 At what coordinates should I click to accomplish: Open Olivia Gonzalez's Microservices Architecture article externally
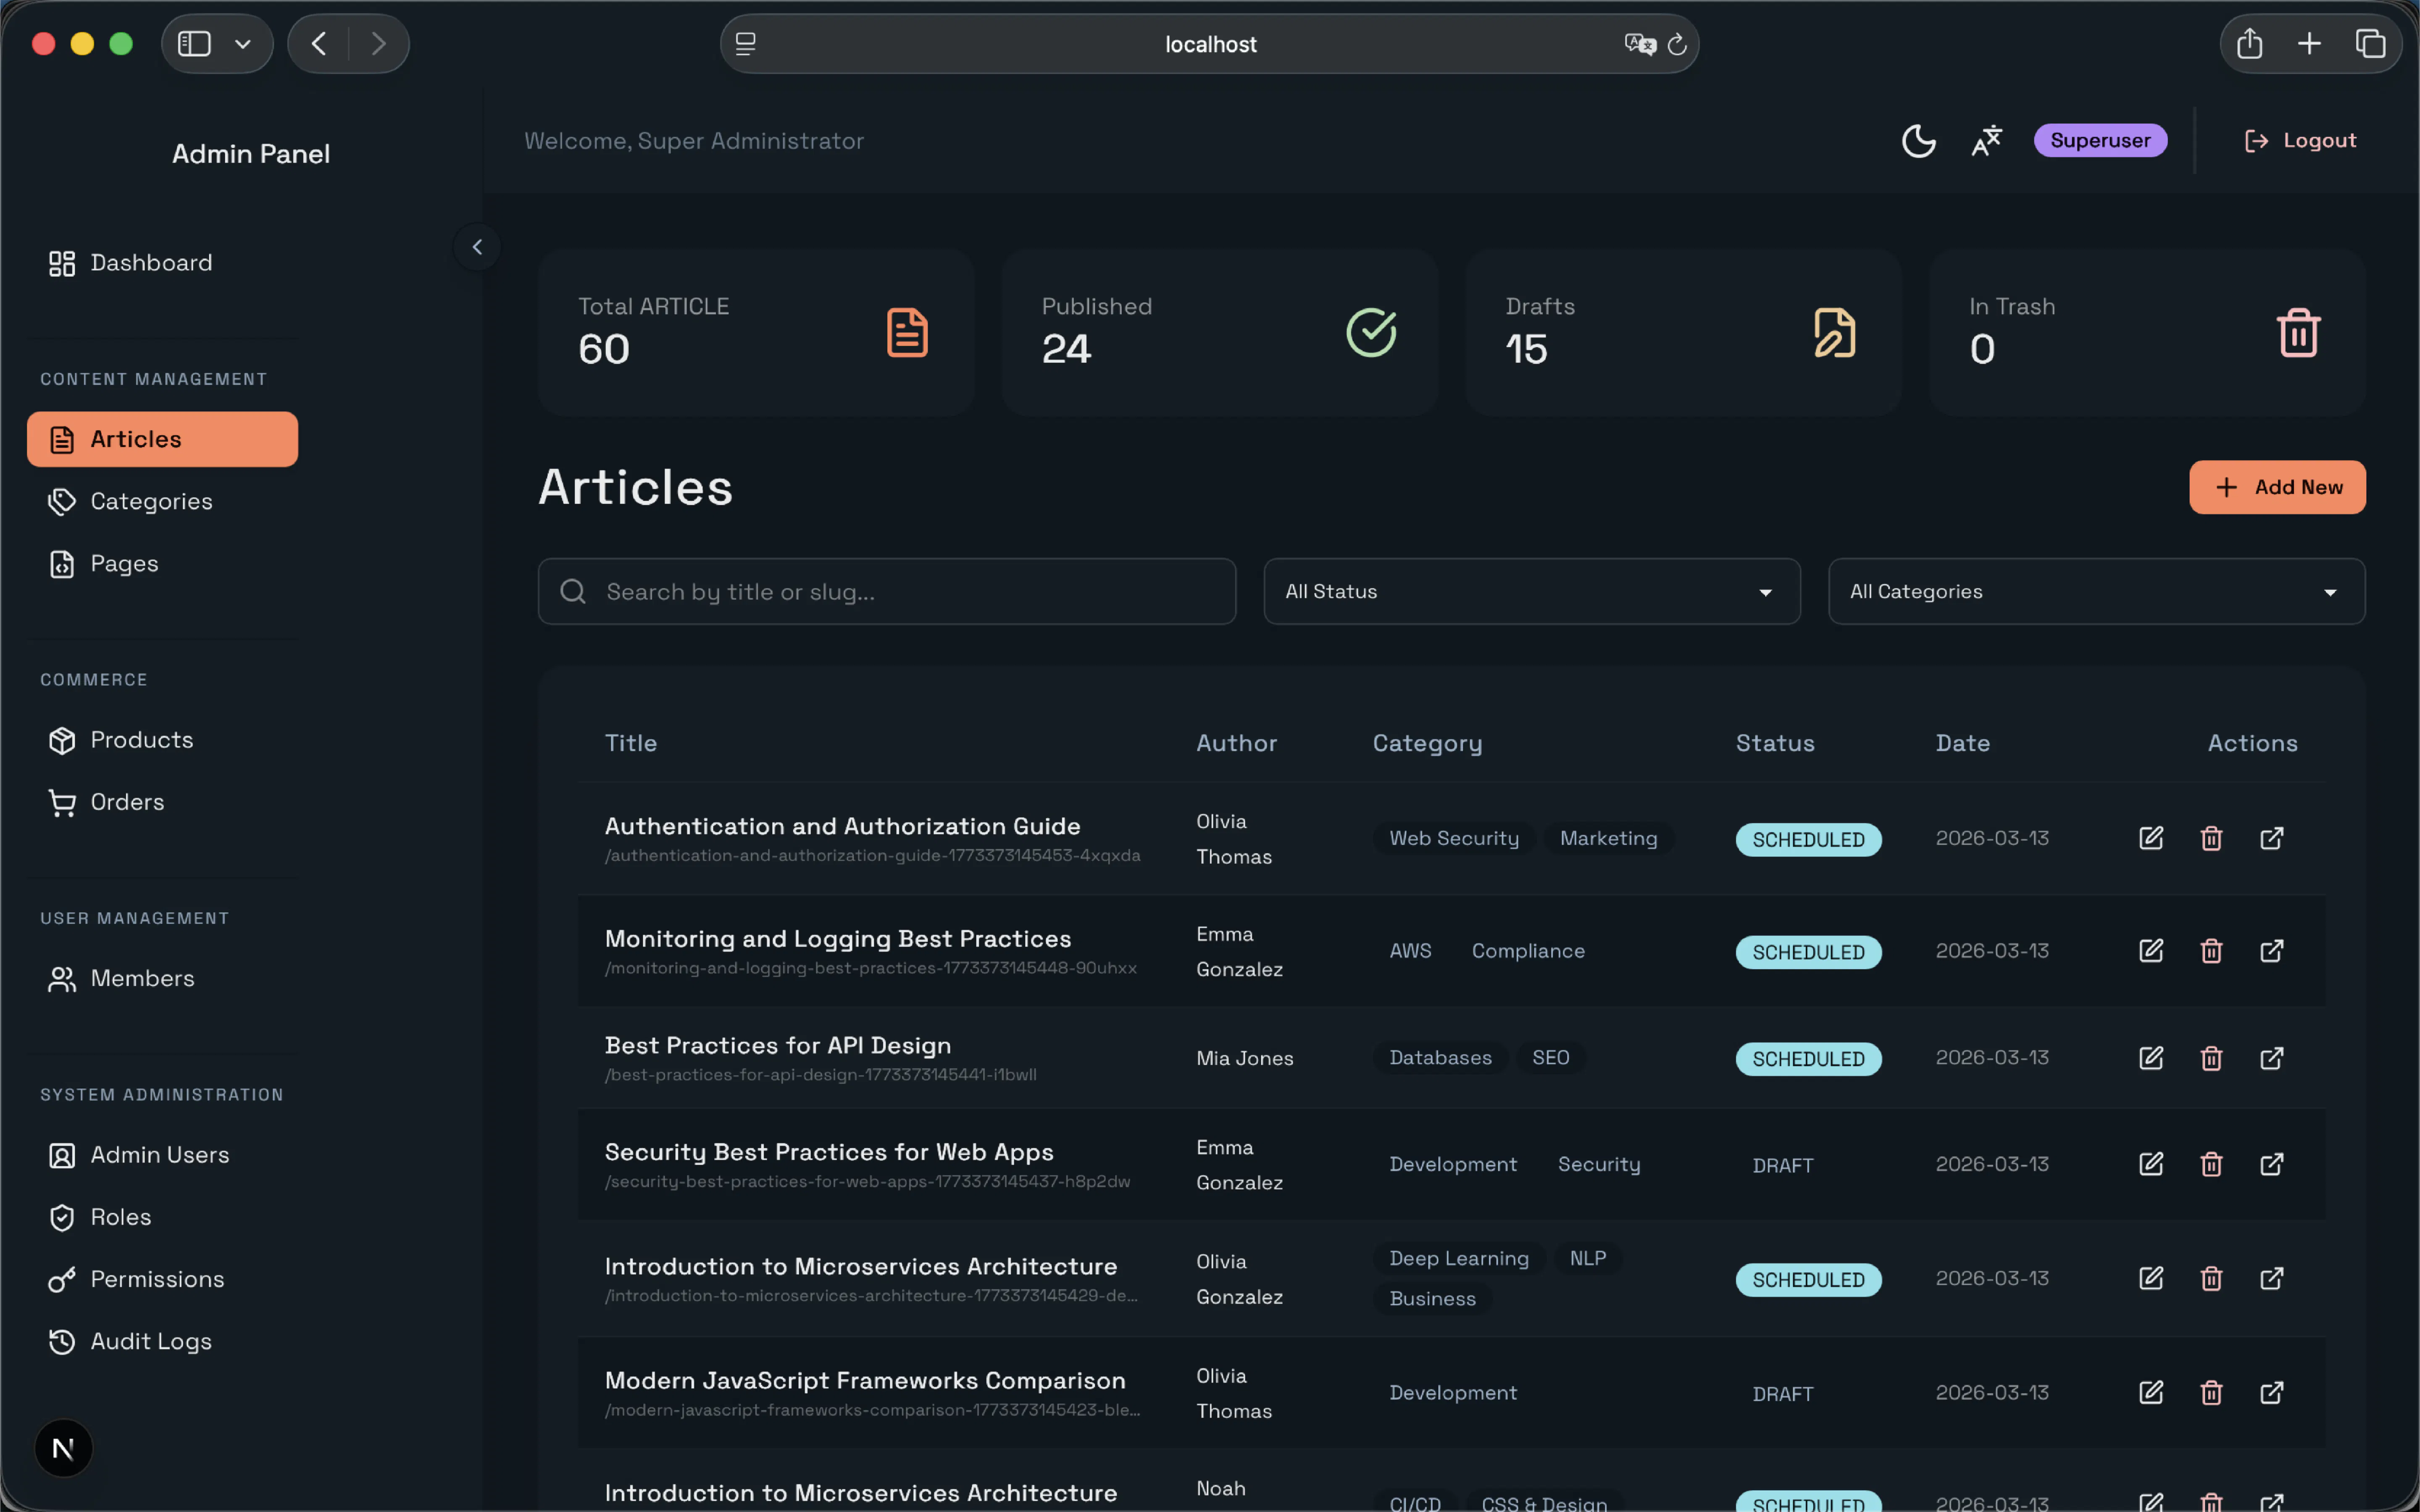click(2272, 1279)
